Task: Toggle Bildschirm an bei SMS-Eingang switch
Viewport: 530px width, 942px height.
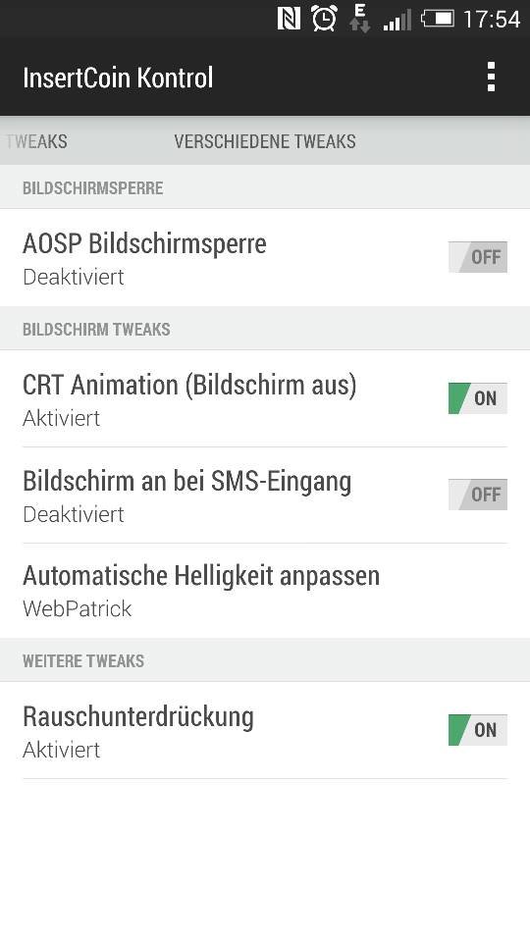Action: point(478,495)
